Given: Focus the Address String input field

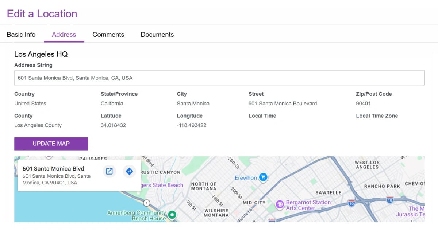Looking at the screenshot, I should coord(219,78).
